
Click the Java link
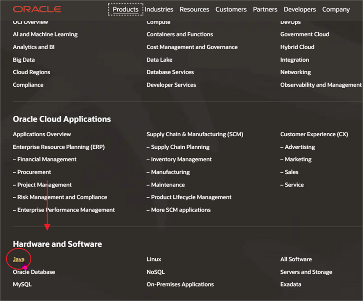pos(19,259)
